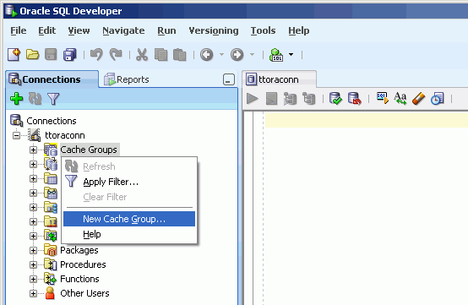The width and height of the screenshot is (468, 305).
Task: Select the root Connections tree node
Action: (52, 121)
